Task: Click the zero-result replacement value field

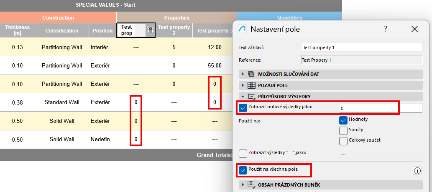Action: (x=380, y=108)
